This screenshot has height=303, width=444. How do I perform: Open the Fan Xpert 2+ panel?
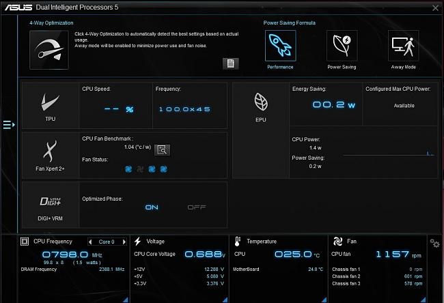[x=51, y=154]
